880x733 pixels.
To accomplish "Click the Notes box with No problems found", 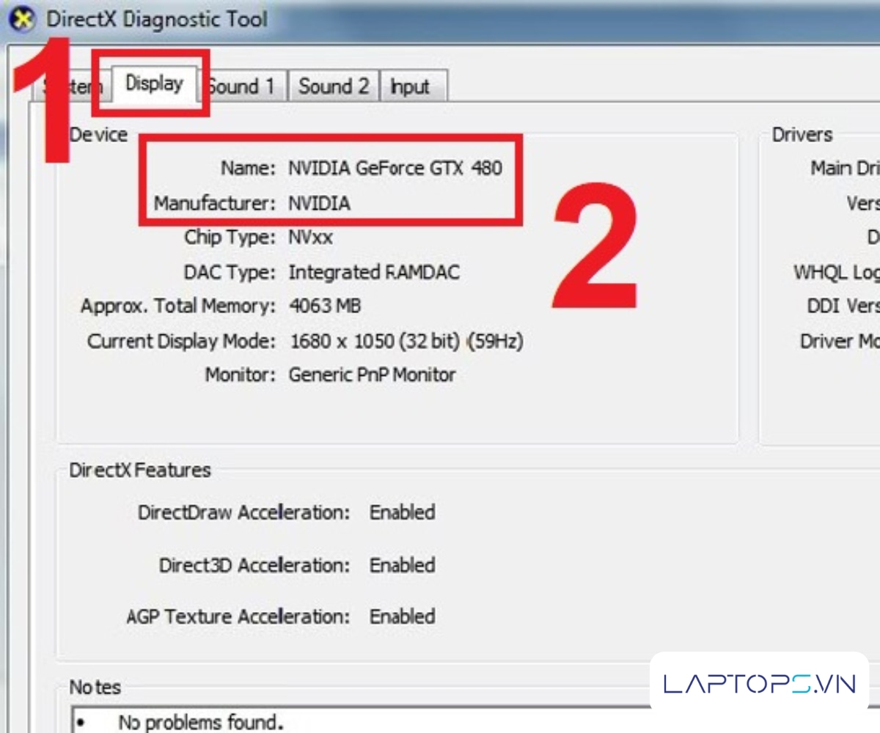I will pyautogui.click(x=474, y=720).
